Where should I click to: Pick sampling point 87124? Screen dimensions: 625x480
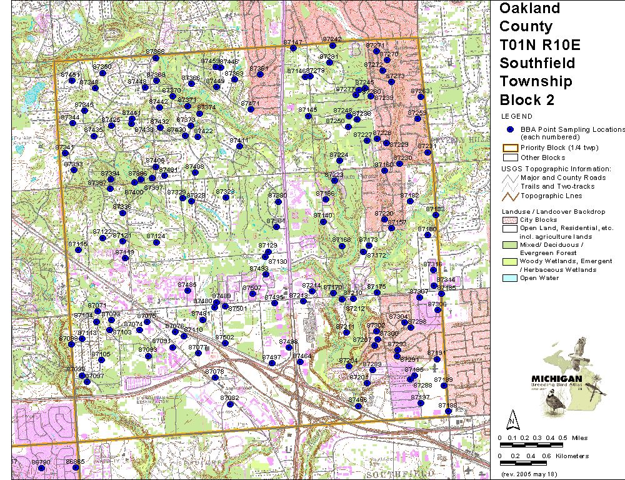coord(156,242)
